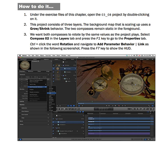Open the Object menu in menu bar

point(42,56)
